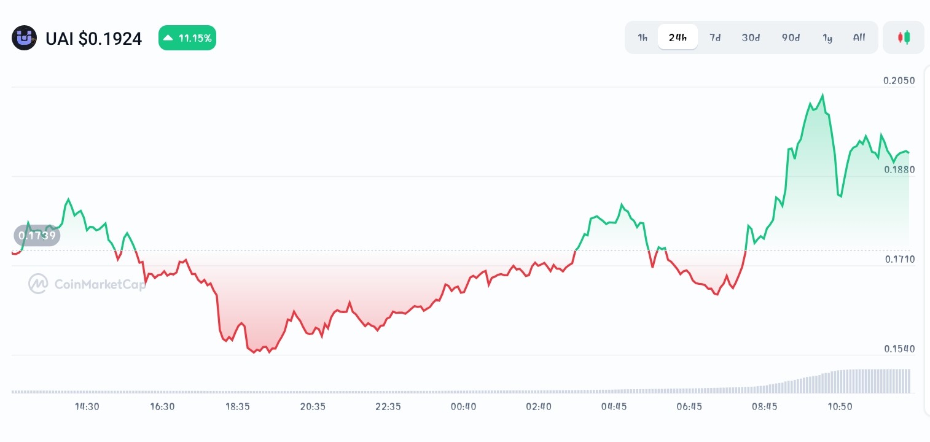Select the 24h timeframe tab
The height and width of the screenshot is (442, 930).
pos(678,37)
